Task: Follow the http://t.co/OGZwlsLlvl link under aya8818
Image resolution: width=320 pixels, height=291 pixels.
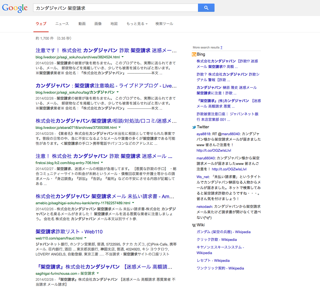Action: coord(214,150)
